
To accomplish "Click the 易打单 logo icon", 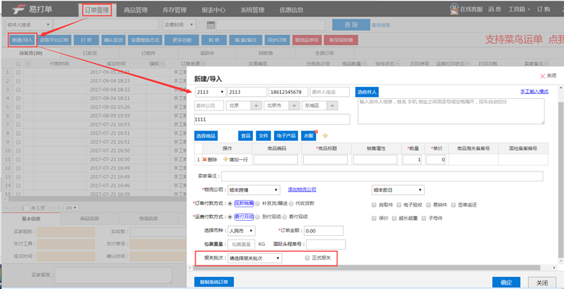I will (18, 9).
